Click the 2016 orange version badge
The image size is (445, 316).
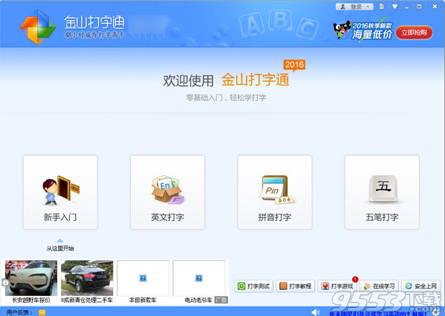tap(294, 65)
